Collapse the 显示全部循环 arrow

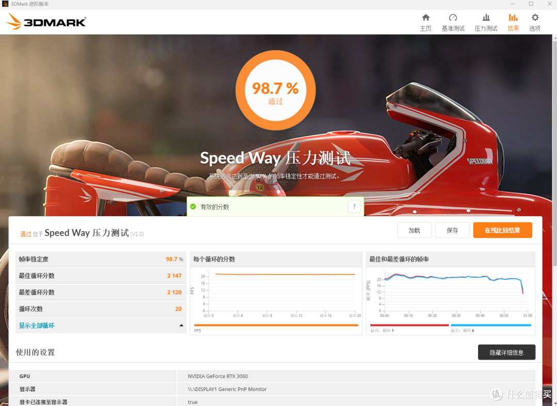(x=181, y=326)
